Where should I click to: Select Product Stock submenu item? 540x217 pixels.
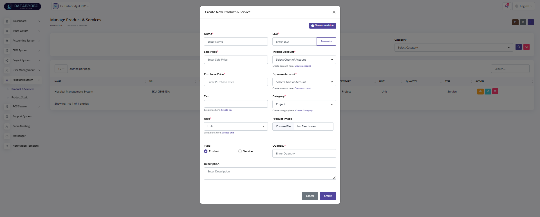click(x=19, y=98)
